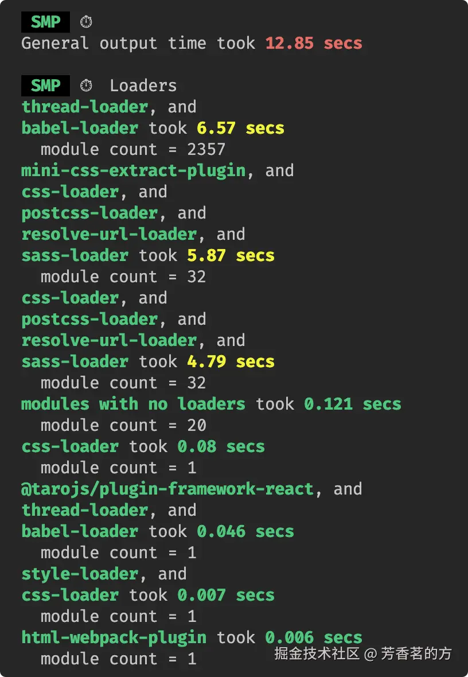
Task: Click the SMP badge next to Loaders
Action: (x=45, y=85)
